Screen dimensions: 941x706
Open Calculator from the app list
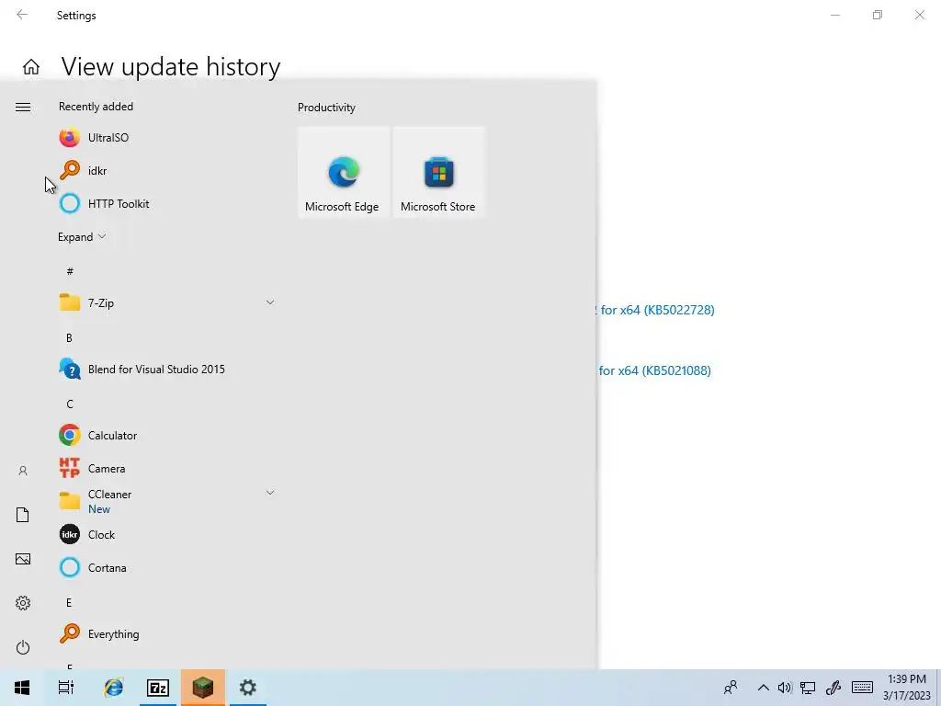[166, 435]
